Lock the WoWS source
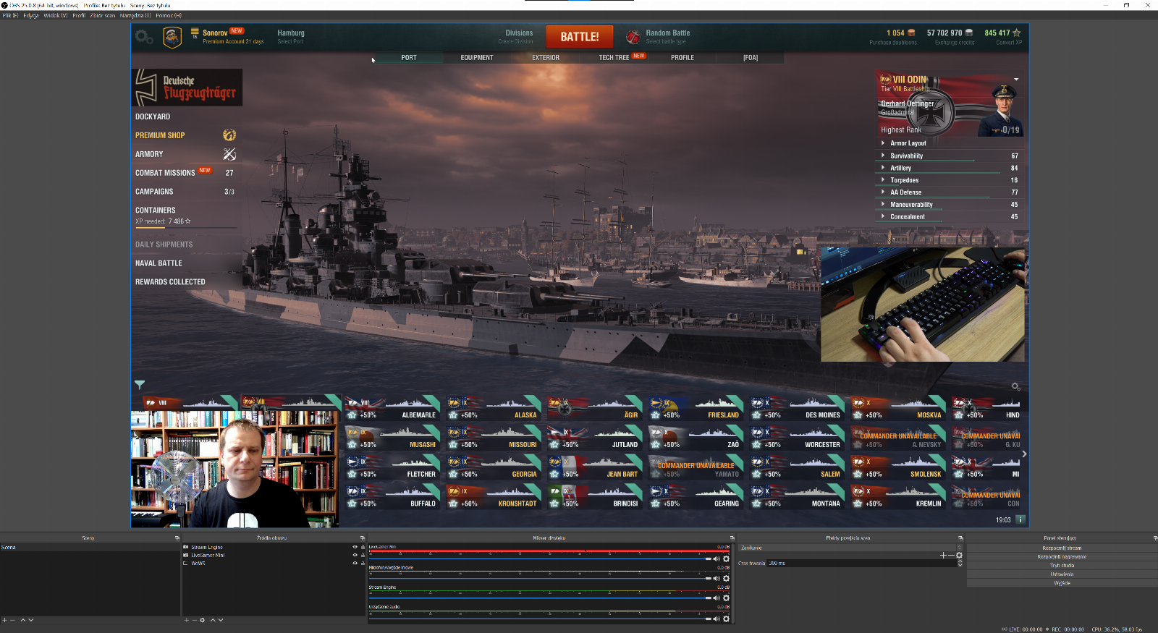Screen dimensions: 1158x633 pyautogui.click(x=363, y=563)
